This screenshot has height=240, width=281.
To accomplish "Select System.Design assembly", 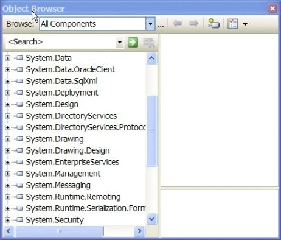I will click(52, 105).
